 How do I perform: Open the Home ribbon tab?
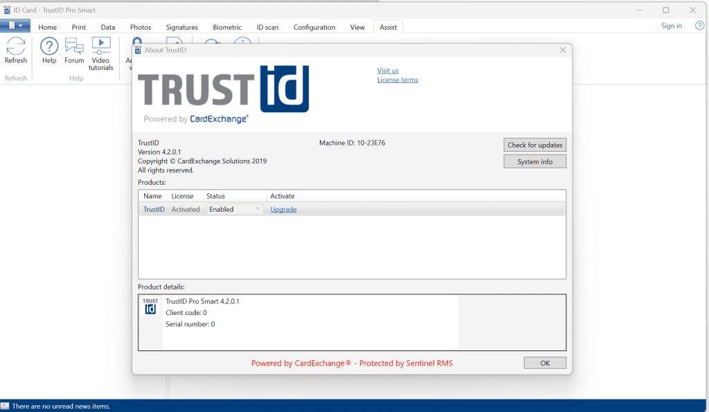(48, 27)
